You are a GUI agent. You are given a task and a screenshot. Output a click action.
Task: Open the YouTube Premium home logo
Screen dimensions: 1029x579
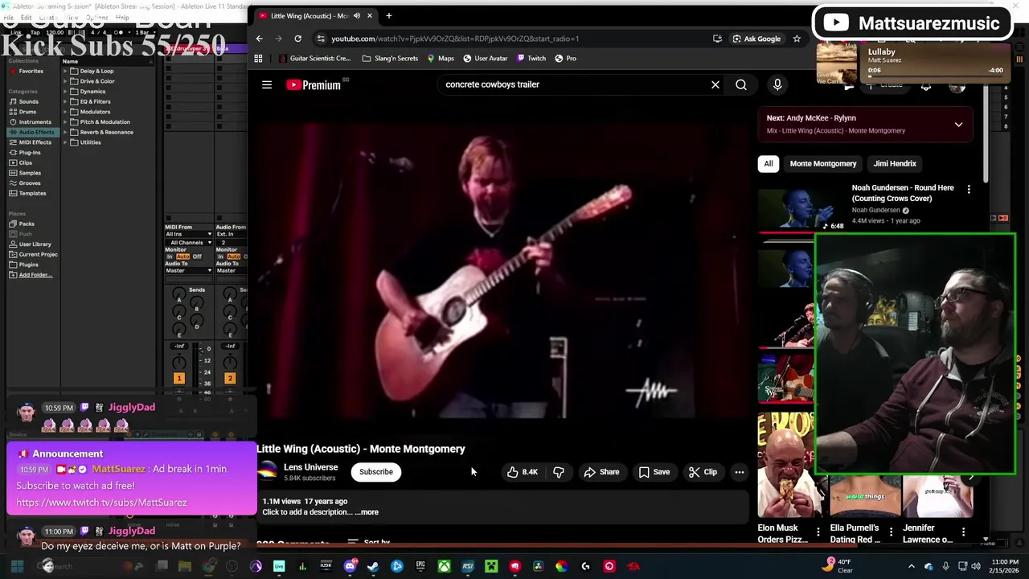tap(314, 84)
